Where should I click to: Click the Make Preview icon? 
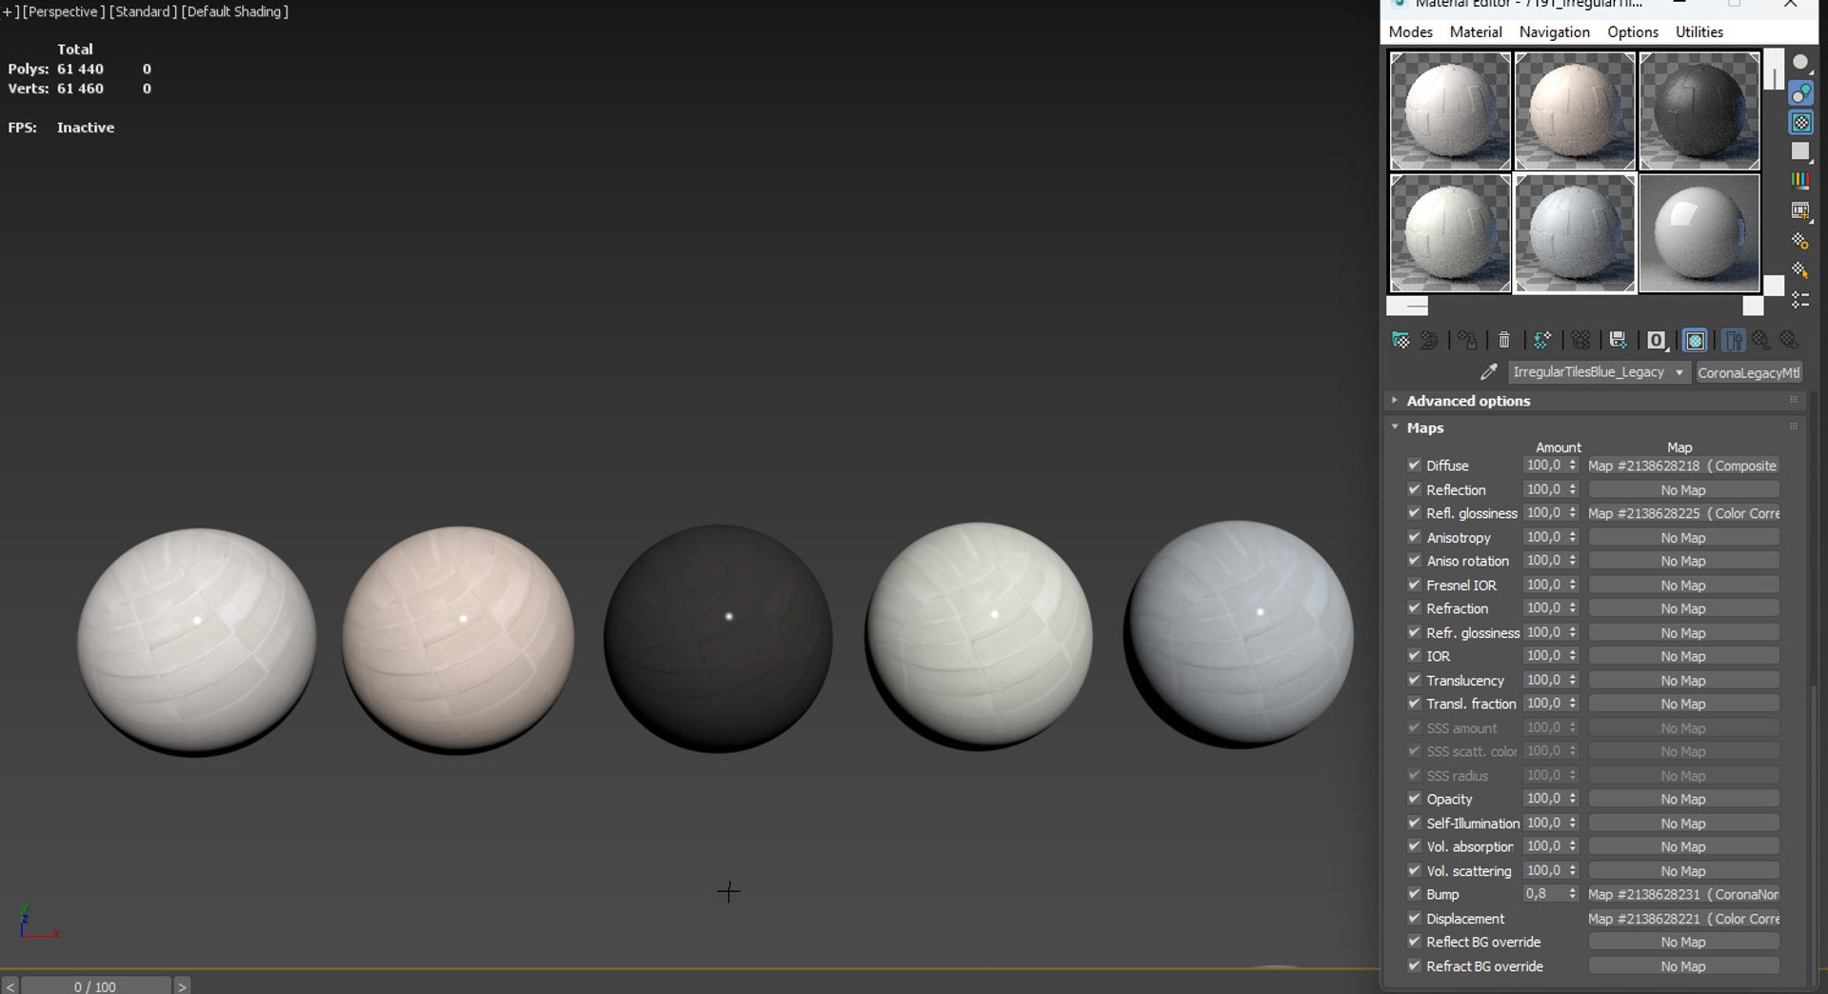pyautogui.click(x=1800, y=210)
